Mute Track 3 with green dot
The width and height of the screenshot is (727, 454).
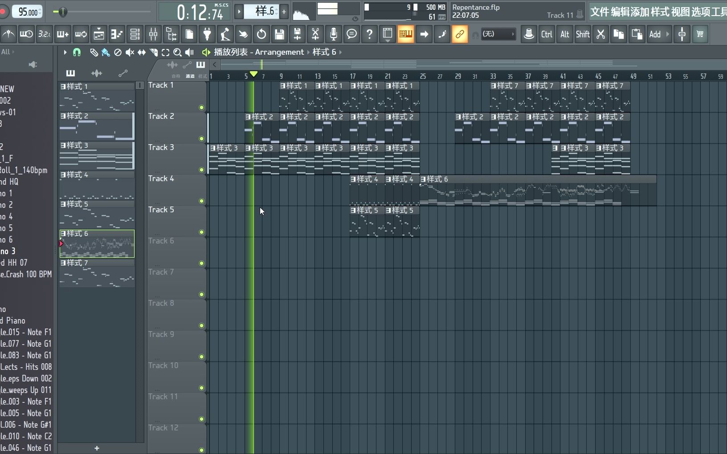pyautogui.click(x=202, y=170)
